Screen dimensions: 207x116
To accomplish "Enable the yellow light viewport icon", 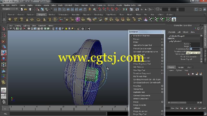I will 66,29.
